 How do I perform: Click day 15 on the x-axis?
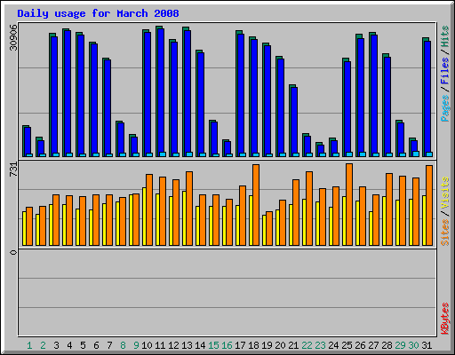pyautogui.click(x=213, y=345)
